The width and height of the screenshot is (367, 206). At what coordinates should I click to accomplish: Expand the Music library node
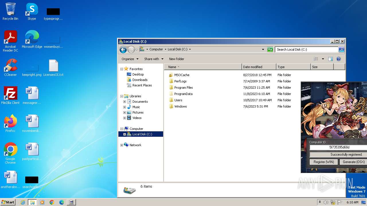point(124,107)
